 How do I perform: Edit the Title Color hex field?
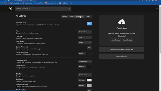coord(82,80)
